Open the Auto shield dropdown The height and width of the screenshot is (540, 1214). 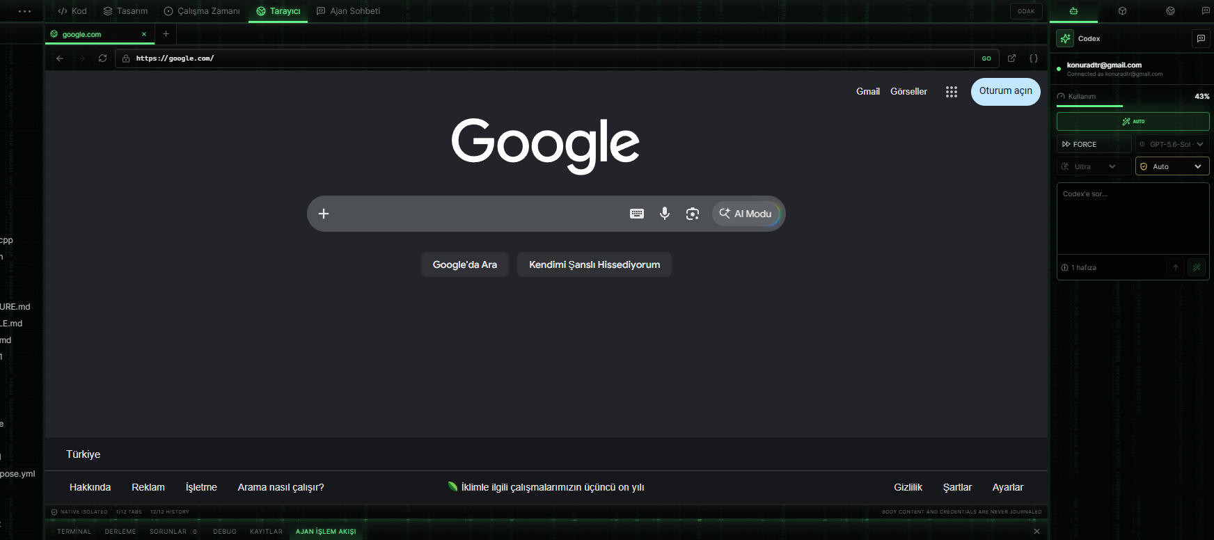click(1172, 166)
